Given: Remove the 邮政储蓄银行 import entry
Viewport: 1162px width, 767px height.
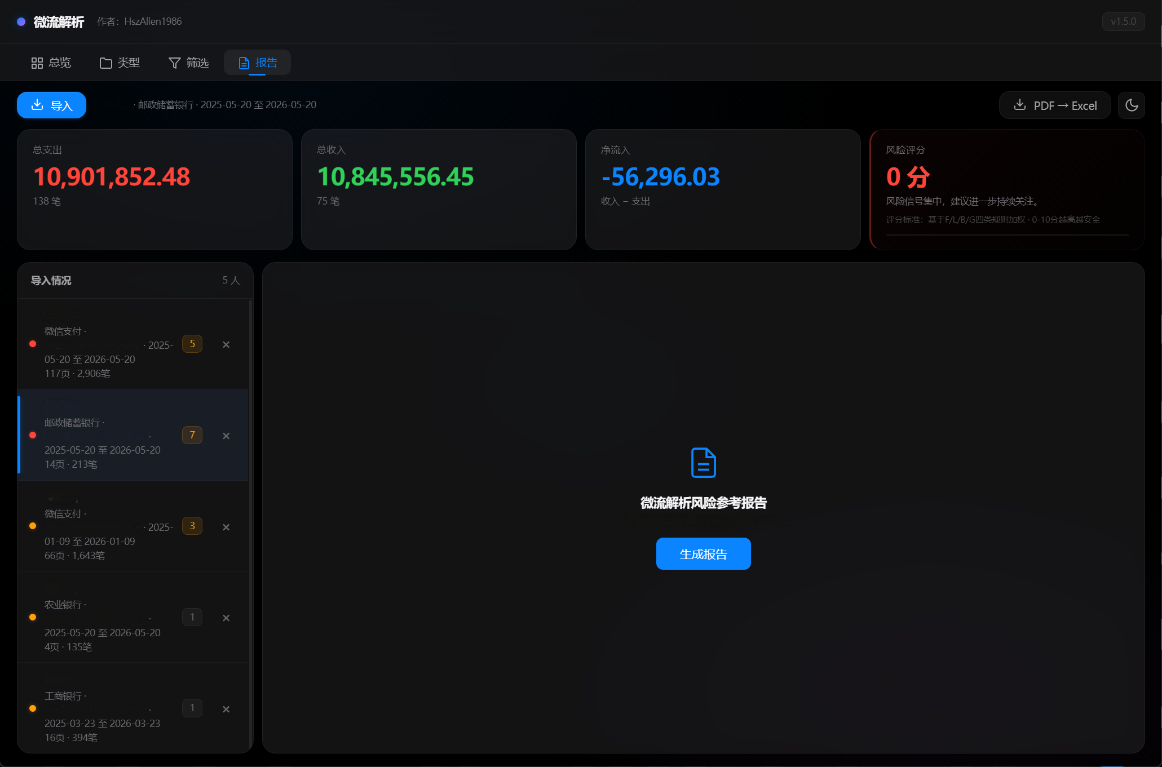Looking at the screenshot, I should click(x=226, y=436).
